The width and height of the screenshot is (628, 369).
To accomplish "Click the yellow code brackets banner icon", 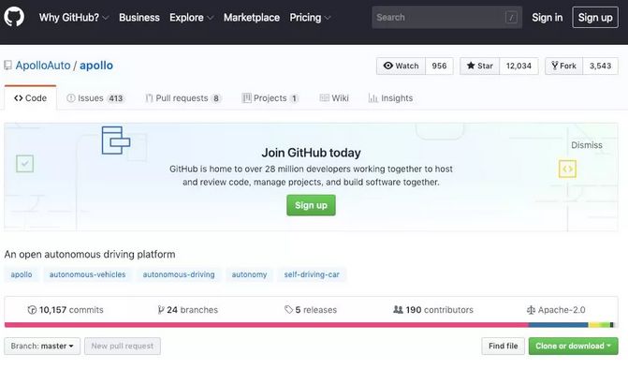I will point(567,169).
